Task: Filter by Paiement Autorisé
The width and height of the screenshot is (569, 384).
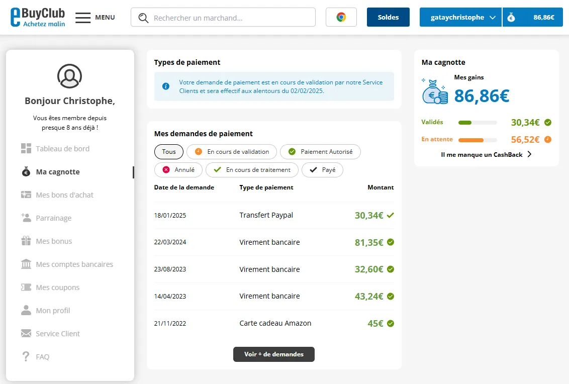Action: [x=320, y=152]
